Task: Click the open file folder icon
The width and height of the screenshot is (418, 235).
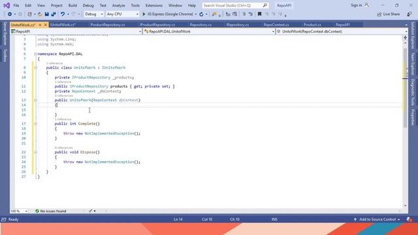Action: click(x=40, y=14)
